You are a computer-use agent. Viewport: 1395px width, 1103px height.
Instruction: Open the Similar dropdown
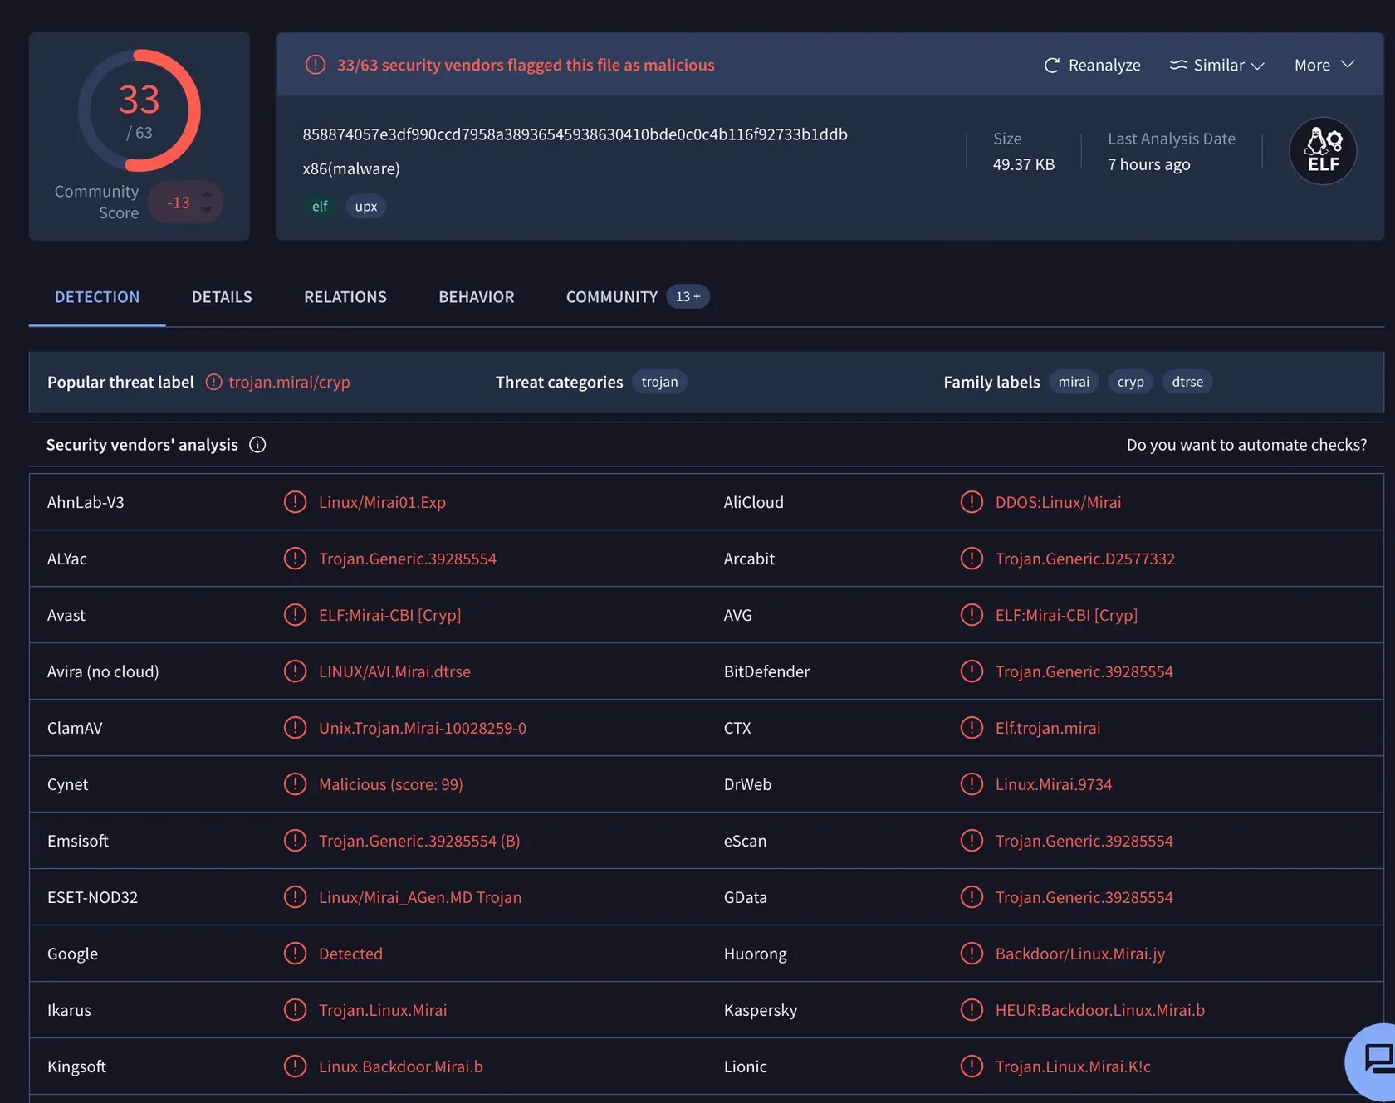[x=1216, y=65]
